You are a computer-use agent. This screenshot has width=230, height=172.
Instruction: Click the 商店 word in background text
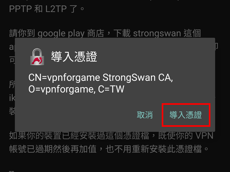96,33
